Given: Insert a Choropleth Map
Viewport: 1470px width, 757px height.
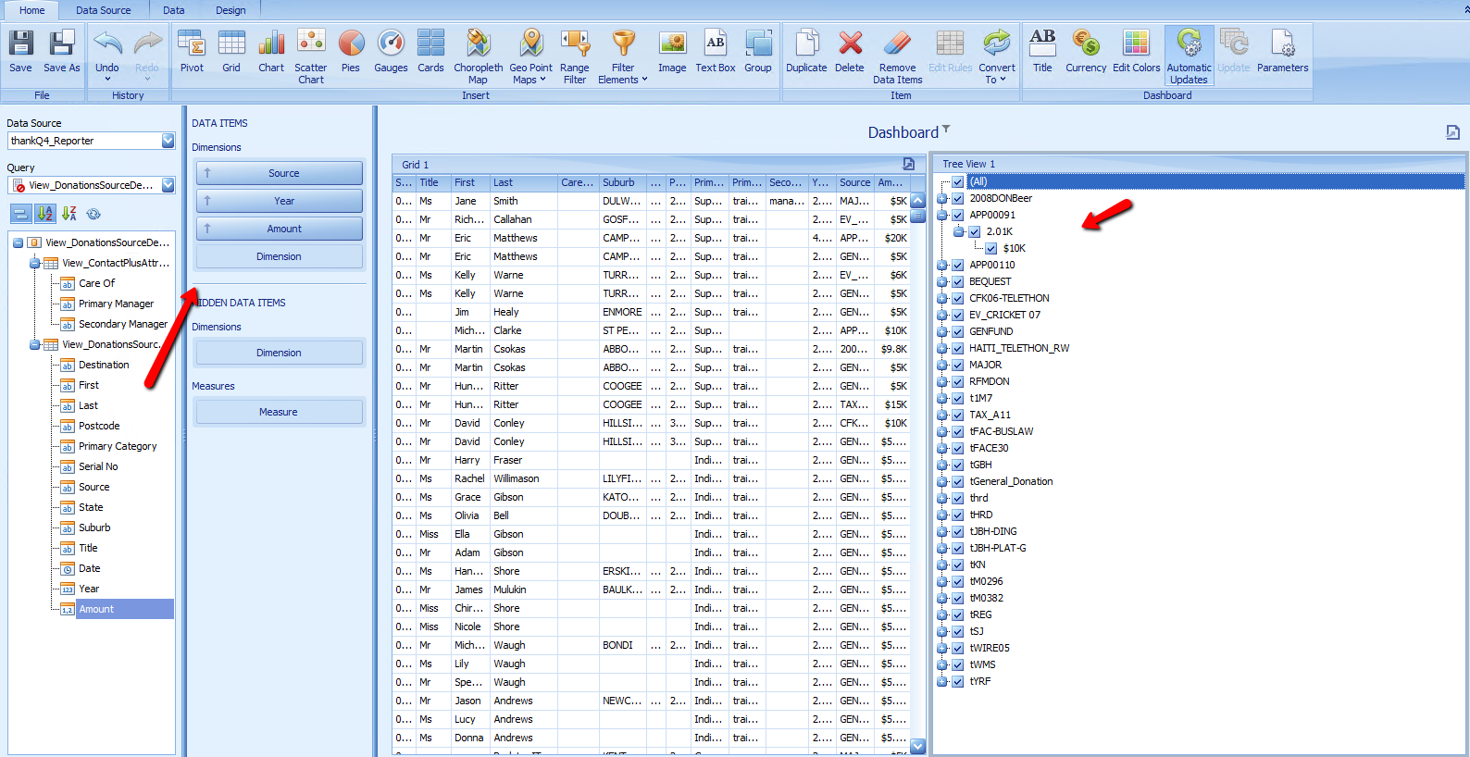Looking at the screenshot, I should click(479, 56).
